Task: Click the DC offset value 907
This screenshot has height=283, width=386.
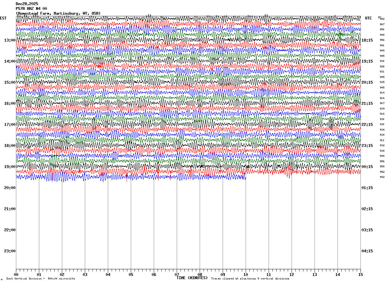Action: tap(382, 103)
